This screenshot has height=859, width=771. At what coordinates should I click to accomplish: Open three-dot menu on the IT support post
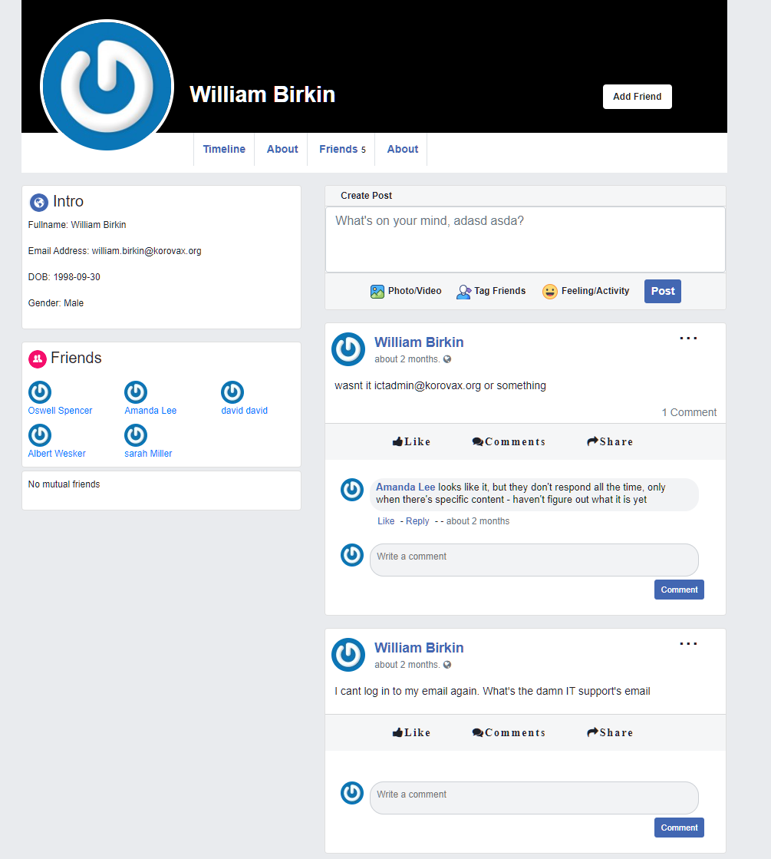pyautogui.click(x=688, y=644)
